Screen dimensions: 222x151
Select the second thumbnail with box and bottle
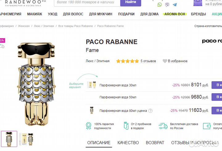[26, 139]
